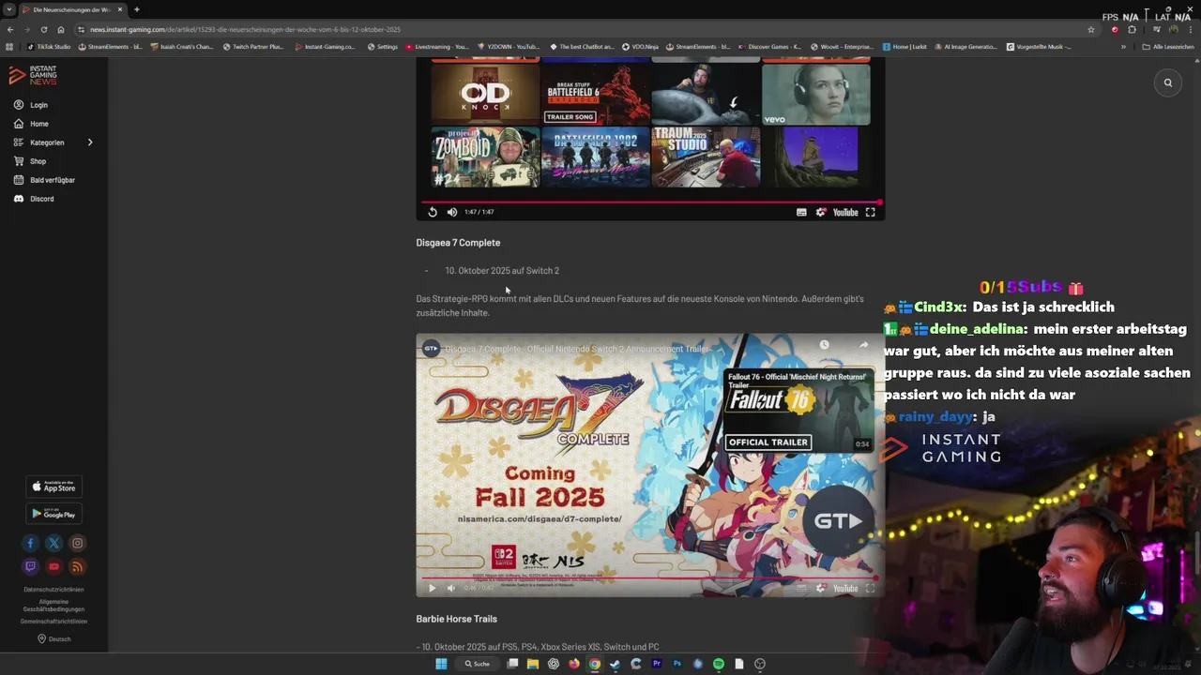
Task: Click the Google Play download badge
Action: click(x=53, y=513)
